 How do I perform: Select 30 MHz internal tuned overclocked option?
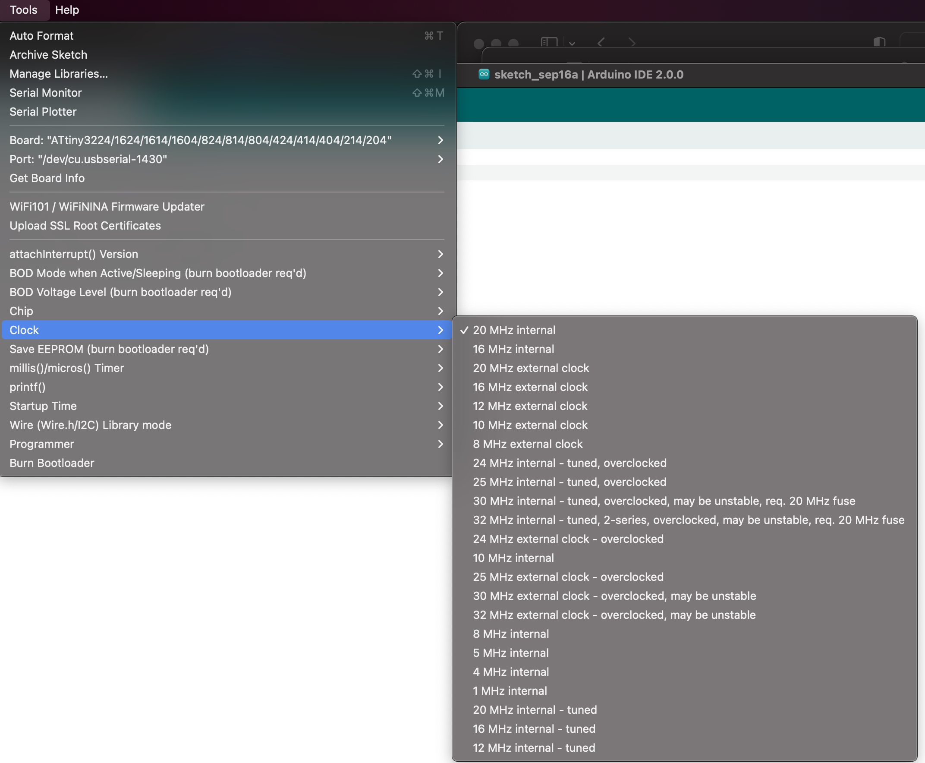point(684,501)
